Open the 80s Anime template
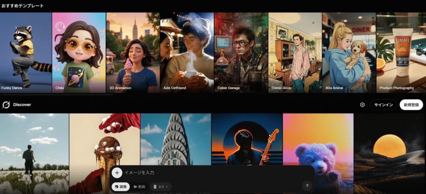The height and width of the screenshot is (194, 426). (349, 52)
